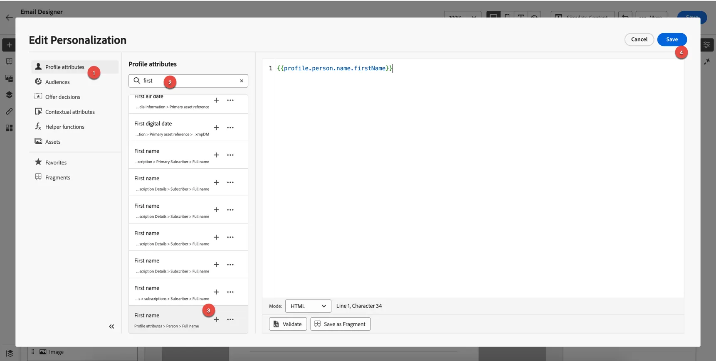Click inside the expression code editor
Screen dimensions: 716x361
[479, 179]
